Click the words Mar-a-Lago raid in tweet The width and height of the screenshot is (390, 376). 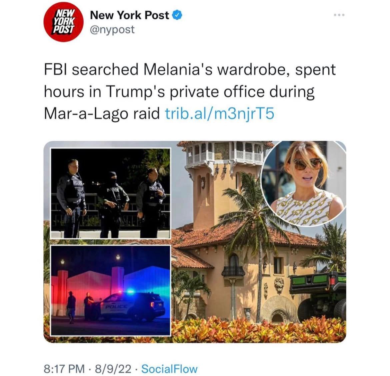102,114
